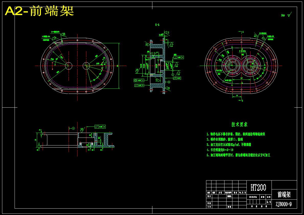Click the "技术要求" heading text
Viewport: 304px width, 215px height.
point(239,125)
